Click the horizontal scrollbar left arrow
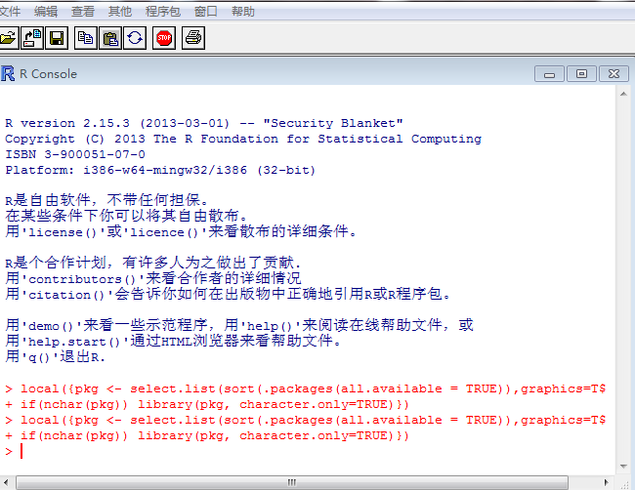Image resolution: width=635 pixels, height=490 pixels. 6,482
